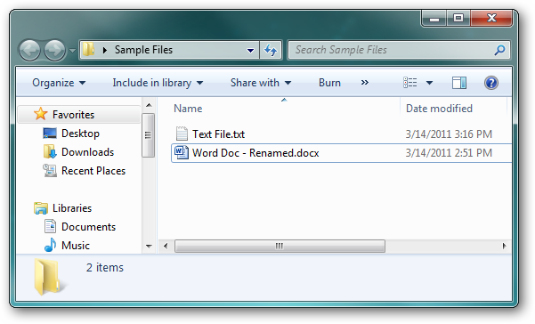535x324 pixels.
Task: Open the Music library
Action: click(76, 246)
